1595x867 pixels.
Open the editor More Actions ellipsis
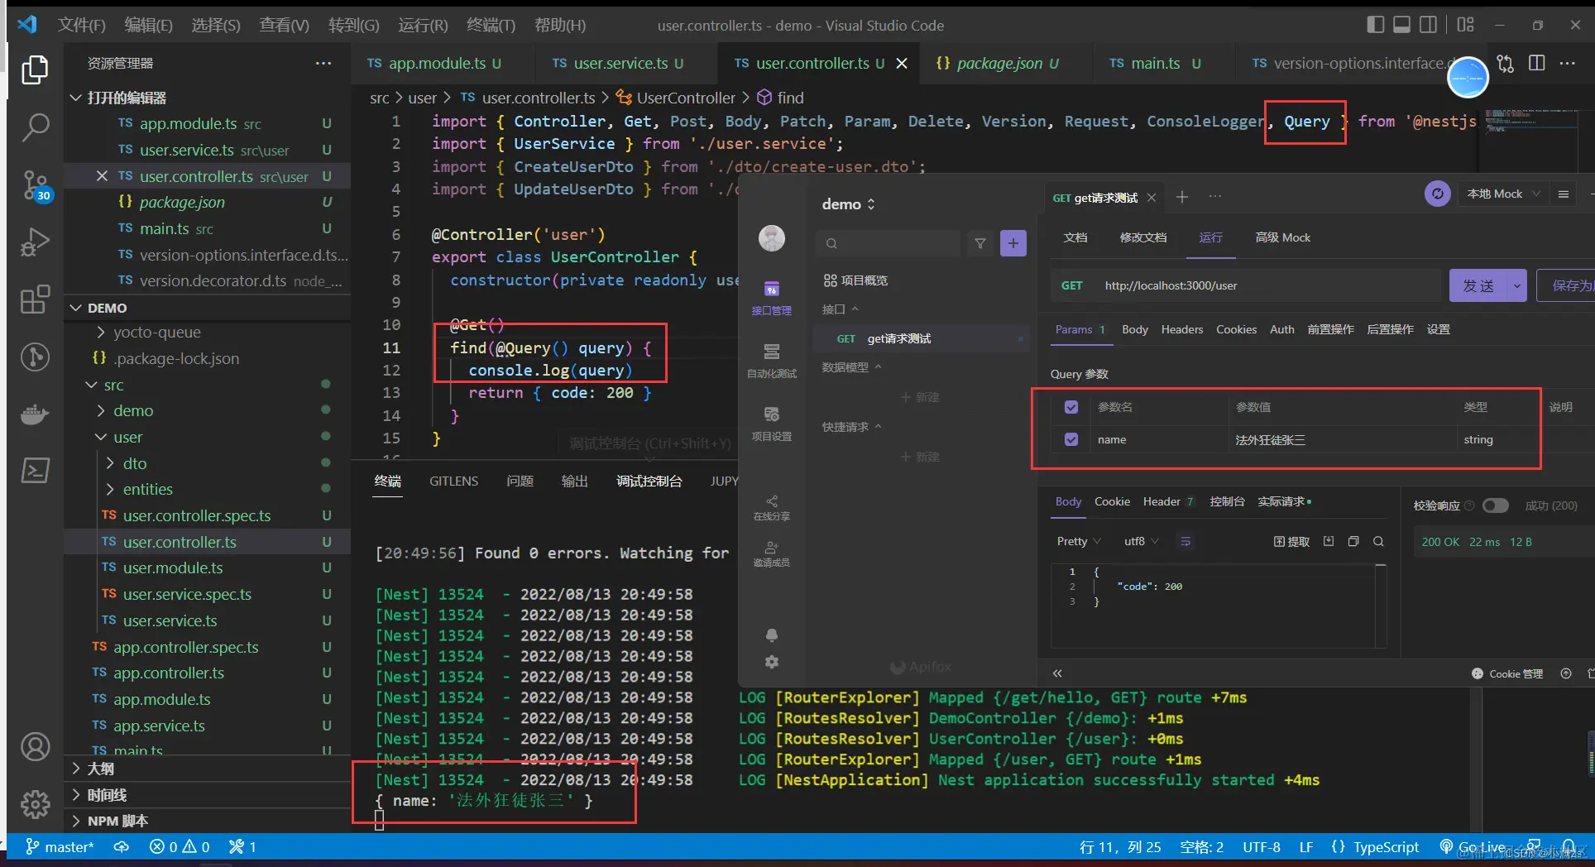point(1568,64)
